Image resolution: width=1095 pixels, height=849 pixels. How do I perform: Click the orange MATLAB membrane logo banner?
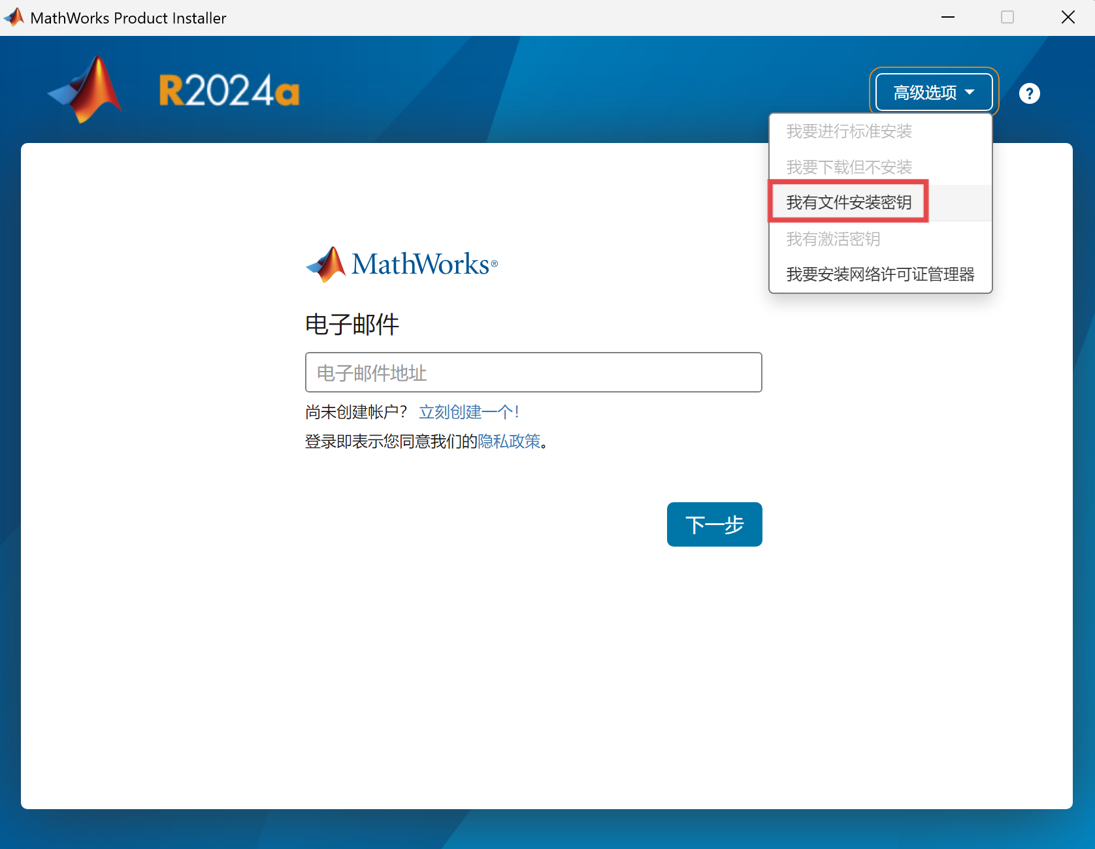click(85, 88)
